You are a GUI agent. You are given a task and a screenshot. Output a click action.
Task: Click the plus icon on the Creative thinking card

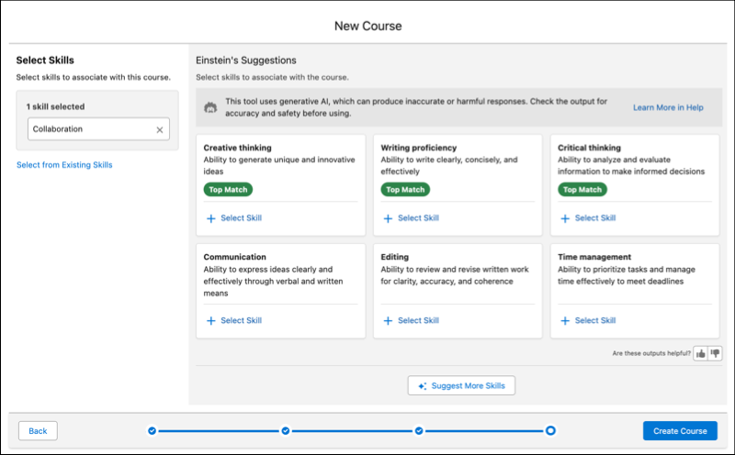pos(211,218)
